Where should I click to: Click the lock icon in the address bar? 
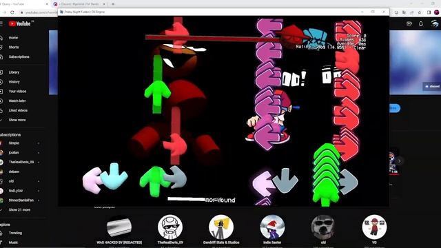21,12
